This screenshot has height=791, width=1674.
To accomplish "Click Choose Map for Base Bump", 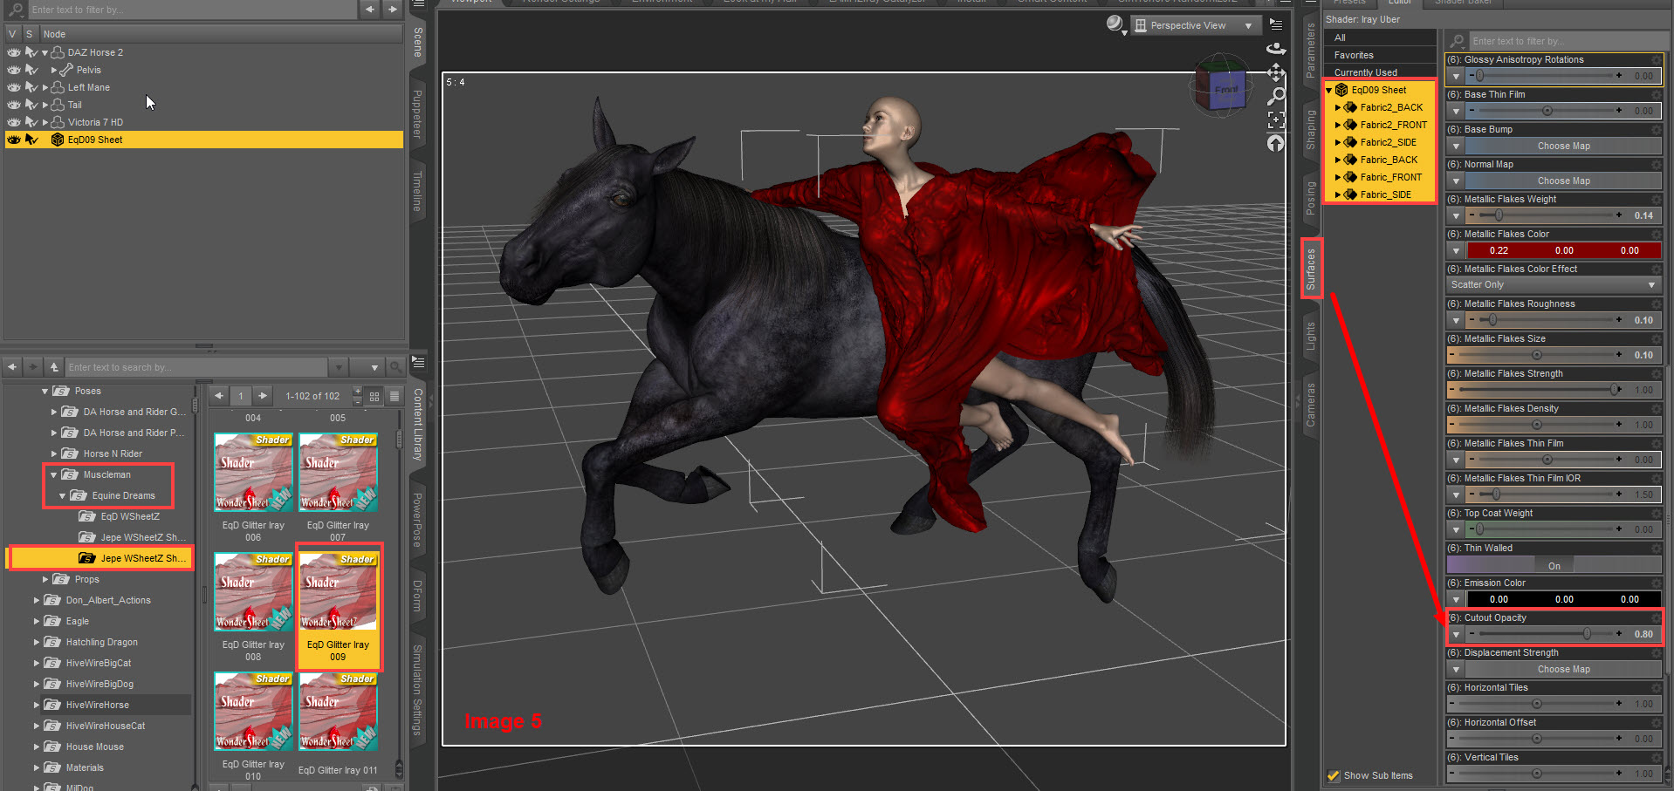I will pos(1563,146).
